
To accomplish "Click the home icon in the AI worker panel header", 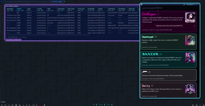I will point(184,4).
